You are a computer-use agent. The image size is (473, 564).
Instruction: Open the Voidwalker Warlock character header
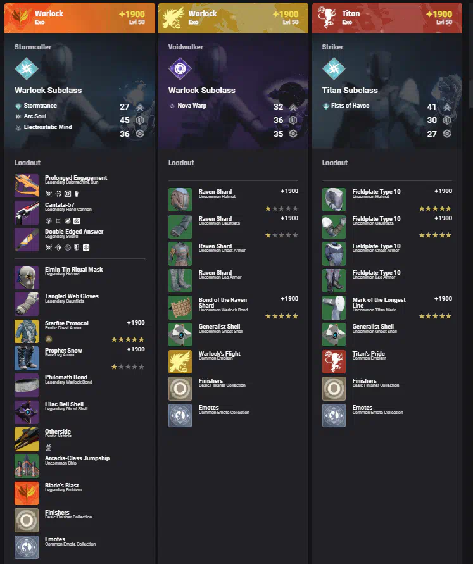(233, 18)
